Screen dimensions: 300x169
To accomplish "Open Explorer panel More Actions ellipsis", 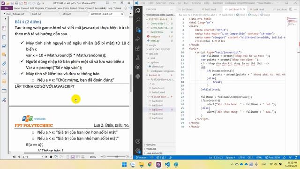I will (x=171, y=9).
